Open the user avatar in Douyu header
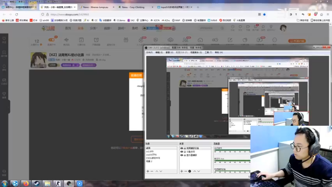 click(x=283, y=28)
